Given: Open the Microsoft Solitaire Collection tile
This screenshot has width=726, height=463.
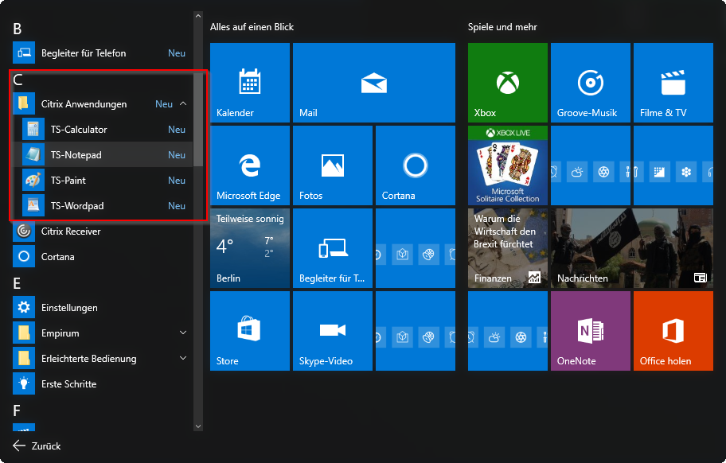Looking at the screenshot, I should point(507,165).
